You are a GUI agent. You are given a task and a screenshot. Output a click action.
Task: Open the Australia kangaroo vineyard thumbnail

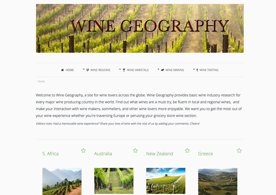point(114,181)
